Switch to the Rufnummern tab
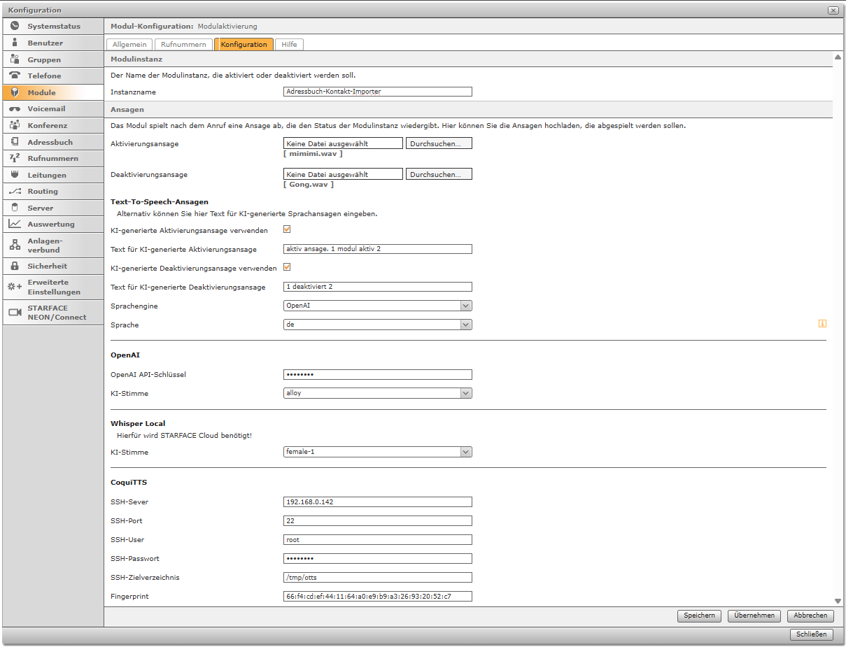Screen dimensions: 846x647 pos(183,44)
